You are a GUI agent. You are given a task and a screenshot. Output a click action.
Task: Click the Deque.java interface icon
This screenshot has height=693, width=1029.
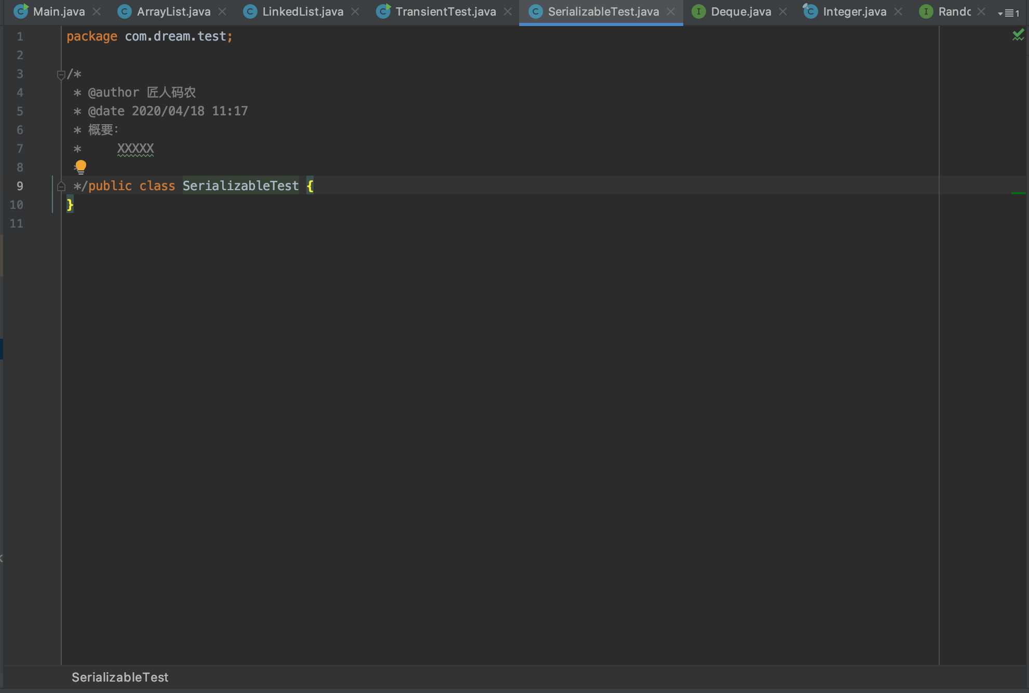[699, 11]
